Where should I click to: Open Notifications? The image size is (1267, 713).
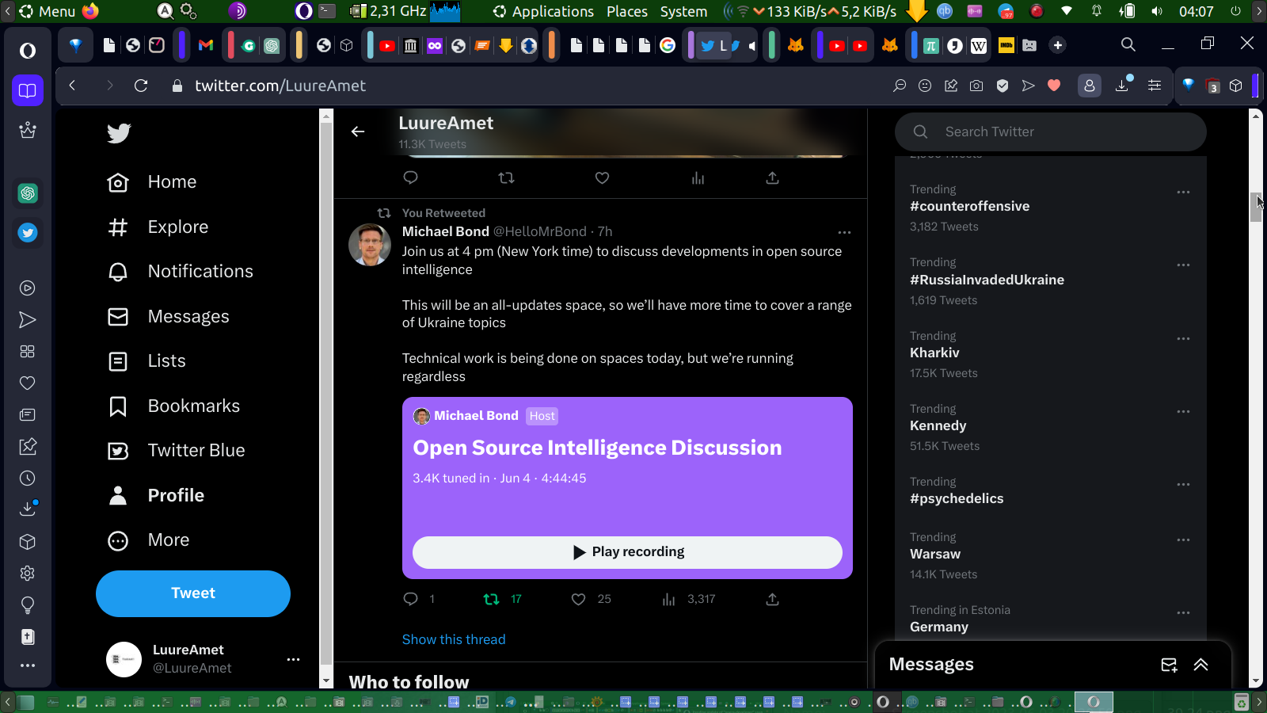(180, 272)
